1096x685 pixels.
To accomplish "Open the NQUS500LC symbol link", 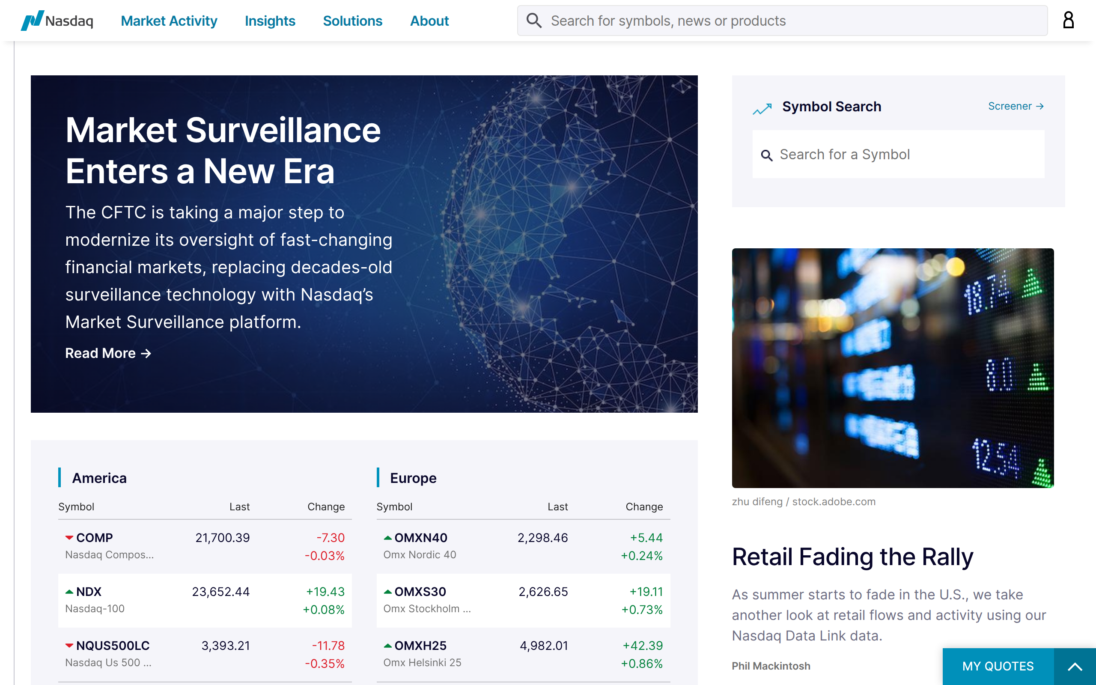I will [113, 646].
